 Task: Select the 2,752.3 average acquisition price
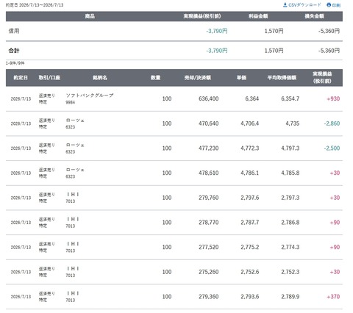pyautogui.click(x=290, y=272)
